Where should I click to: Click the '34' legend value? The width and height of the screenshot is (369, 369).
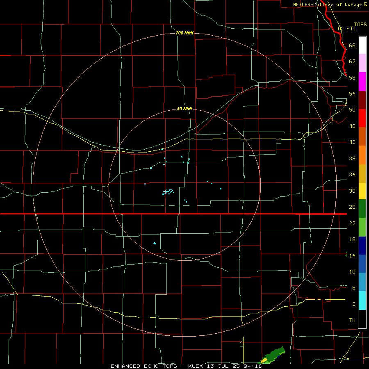point(352,174)
